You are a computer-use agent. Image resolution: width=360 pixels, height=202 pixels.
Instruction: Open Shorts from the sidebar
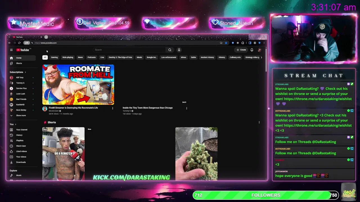(22, 63)
